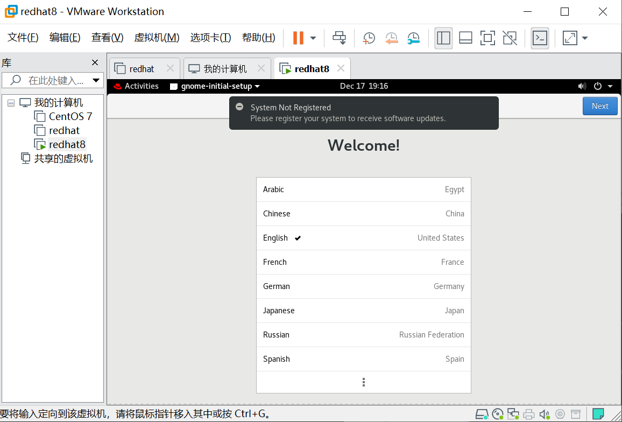Choose Chinese language
Screen dimensions: 622x422
point(363,214)
